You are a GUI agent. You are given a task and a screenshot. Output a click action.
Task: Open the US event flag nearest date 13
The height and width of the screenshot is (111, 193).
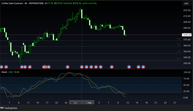point(129,67)
